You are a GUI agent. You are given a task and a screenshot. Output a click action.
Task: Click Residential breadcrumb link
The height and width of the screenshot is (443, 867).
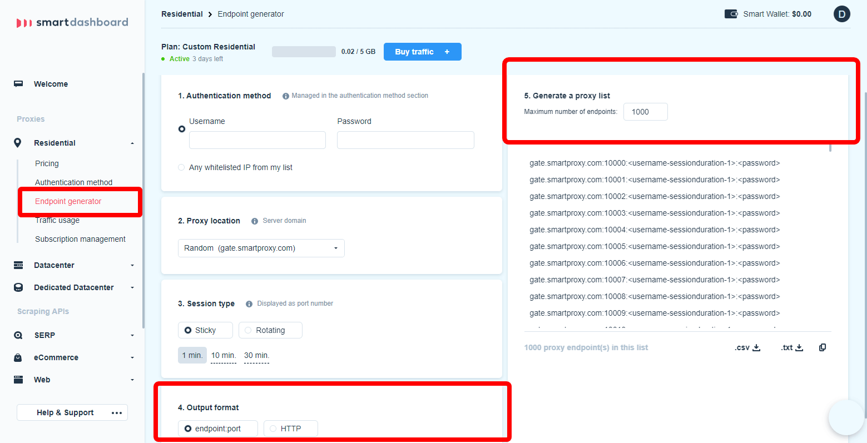click(182, 14)
